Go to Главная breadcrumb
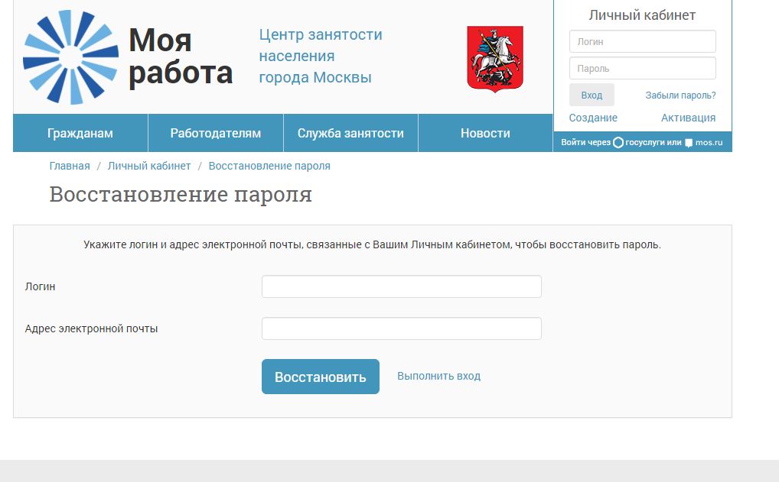 (x=70, y=166)
